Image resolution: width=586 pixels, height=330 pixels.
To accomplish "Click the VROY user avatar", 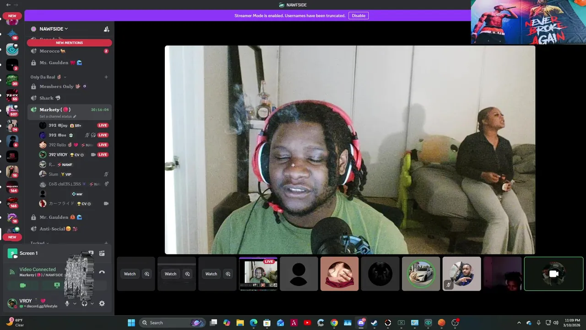I will [x=12, y=303].
